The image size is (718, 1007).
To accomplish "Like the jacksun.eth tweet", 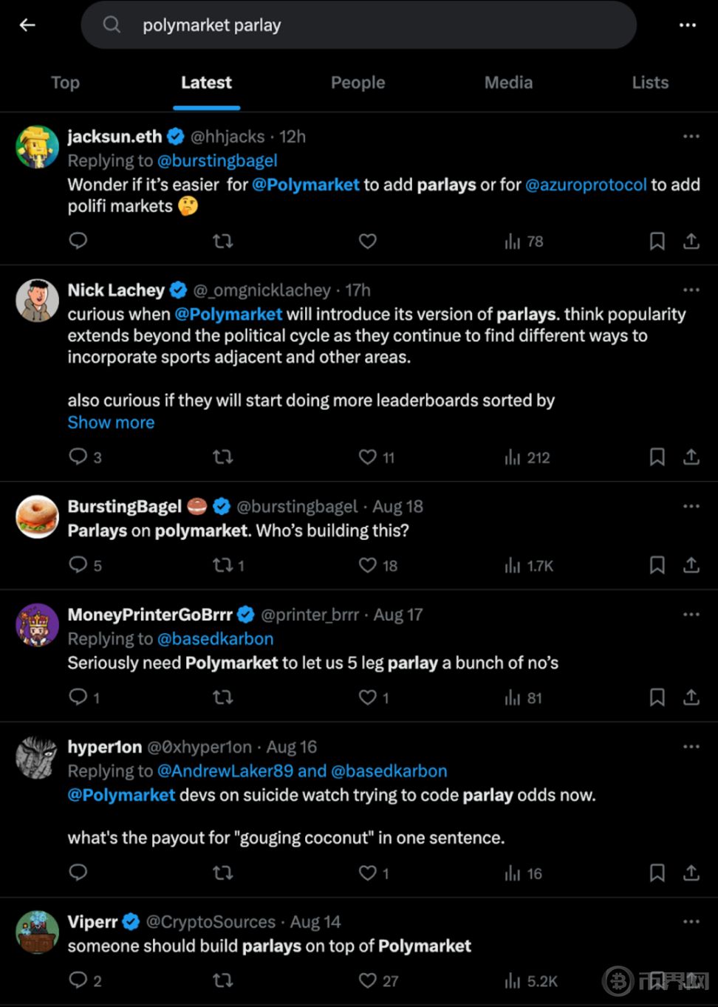I will tap(367, 241).
